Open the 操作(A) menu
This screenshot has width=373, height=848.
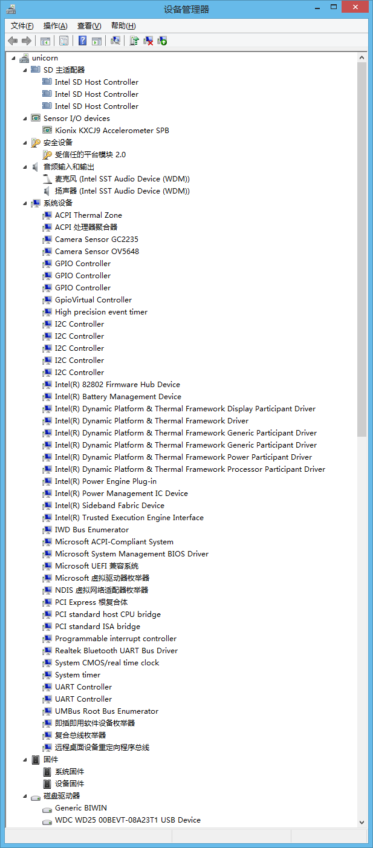coord(55,25)
